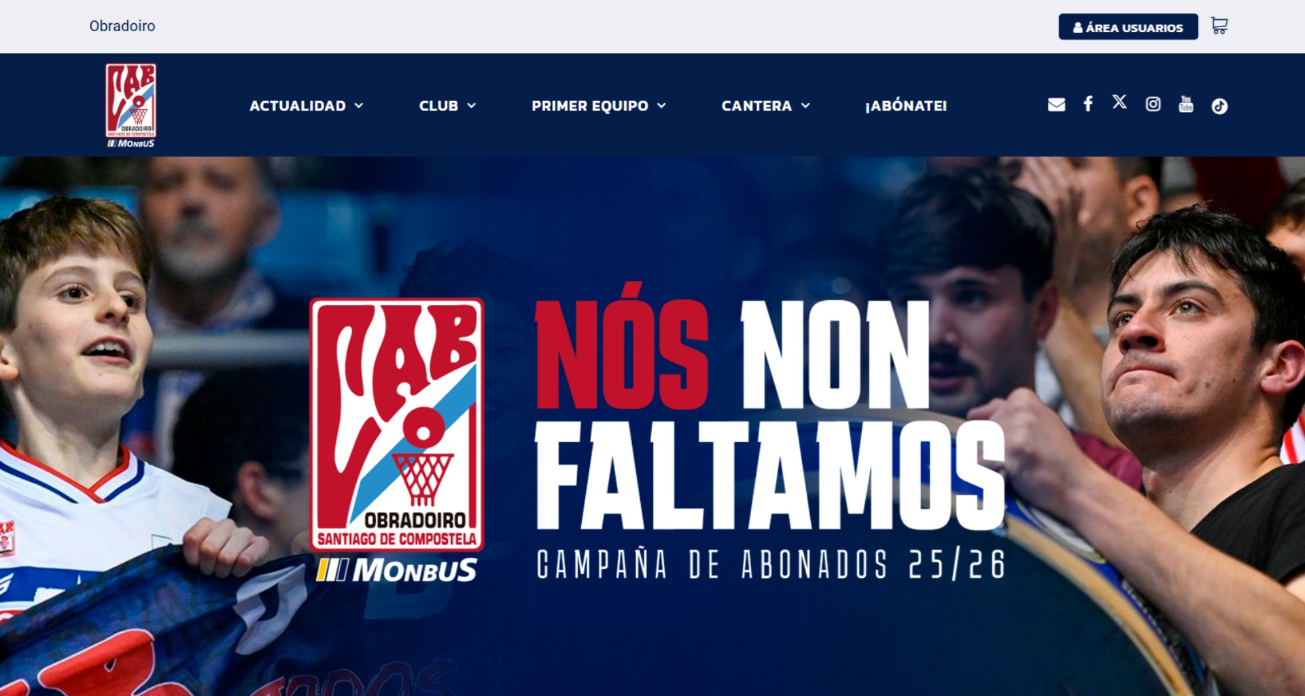The height and width of the screenshot is (696, 1305).
Task: Click the NÓS NON FALTAMOS banner headline
Action: click(769, 406)
